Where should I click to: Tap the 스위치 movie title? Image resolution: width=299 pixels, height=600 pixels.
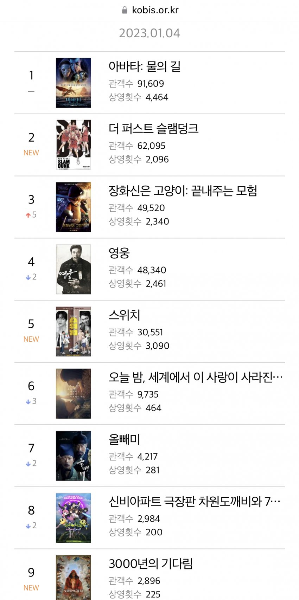[x=124, y=315]
